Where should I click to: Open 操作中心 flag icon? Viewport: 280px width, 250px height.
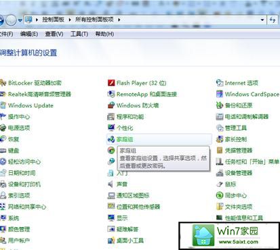point(3,117)
